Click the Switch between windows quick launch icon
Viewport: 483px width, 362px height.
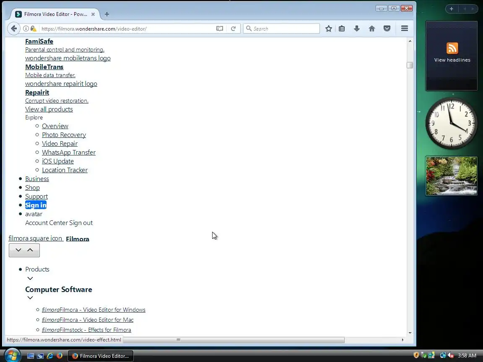40,356
